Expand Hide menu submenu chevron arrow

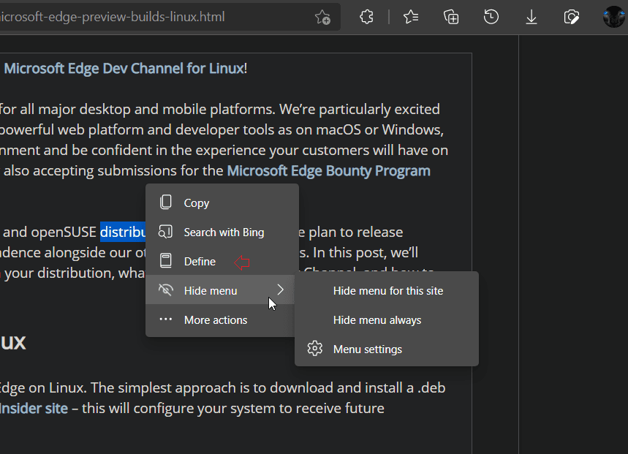(280, 290)
